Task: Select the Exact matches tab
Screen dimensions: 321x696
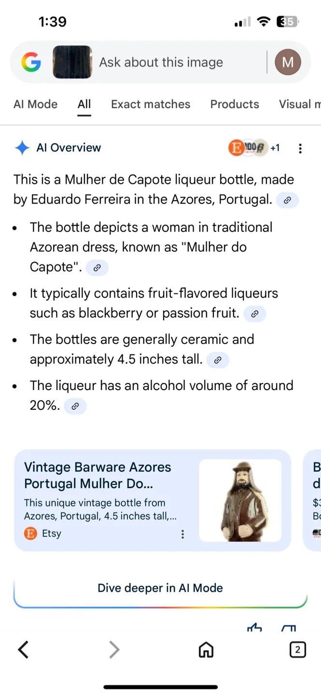Action: [150, 104]
